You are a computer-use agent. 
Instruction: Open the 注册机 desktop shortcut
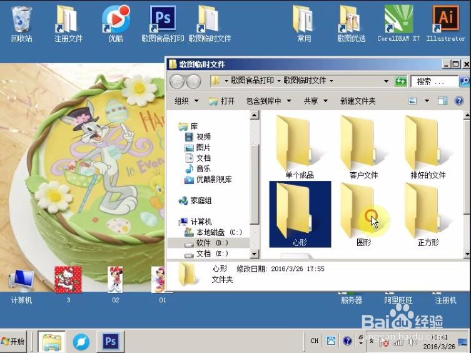coord(445,299)
